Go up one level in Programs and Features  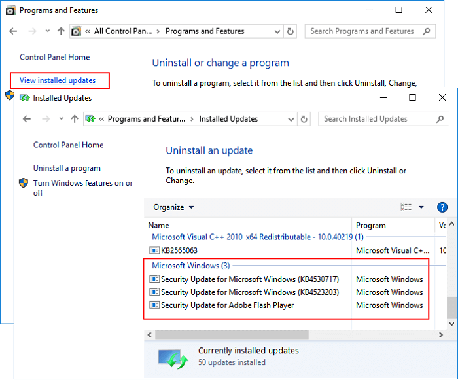click(61, 31)
